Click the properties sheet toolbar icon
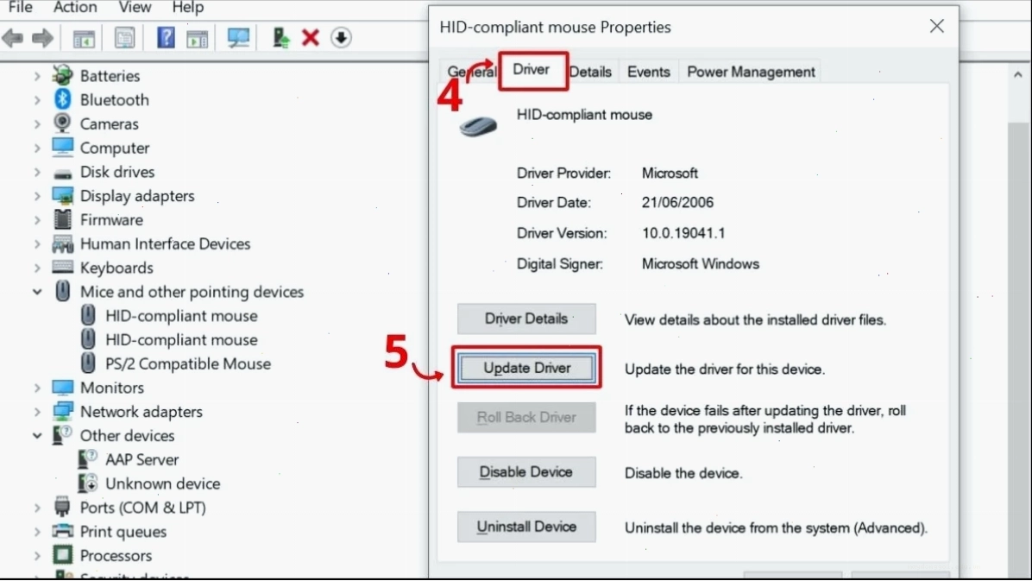Screen dimensions: 1032x581 click(124, 37)
